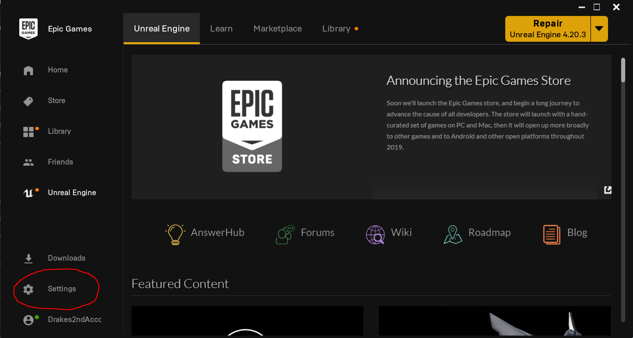The height and width of the screenshot is (338, 633).
Task: Open Store from the sidebar
Action: point(57,101)
